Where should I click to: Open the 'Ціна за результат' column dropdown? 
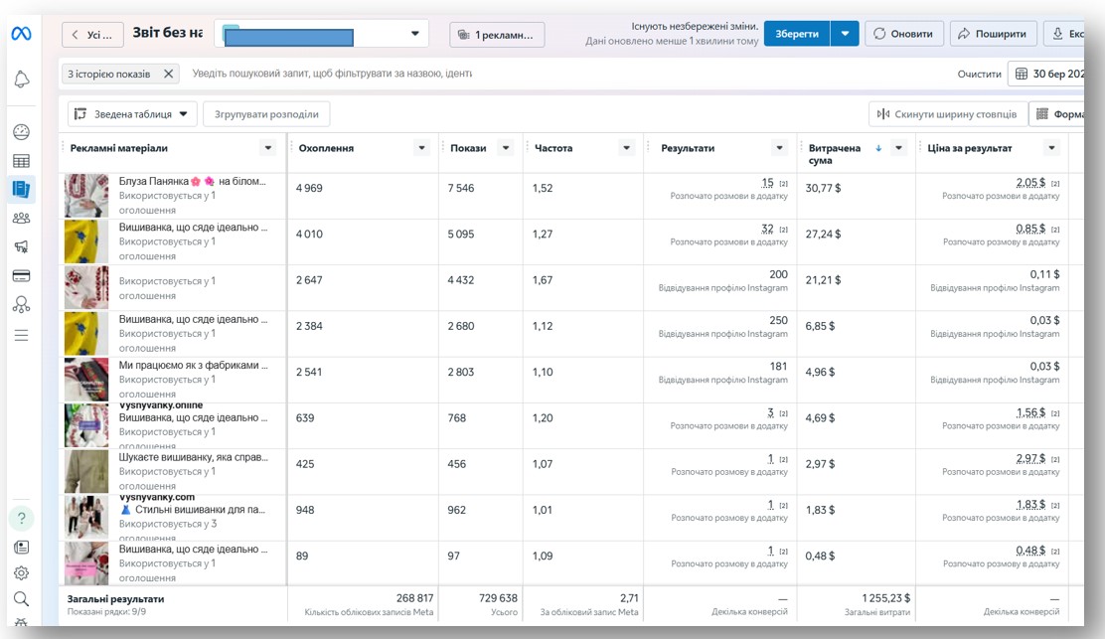coord(1051,148)
